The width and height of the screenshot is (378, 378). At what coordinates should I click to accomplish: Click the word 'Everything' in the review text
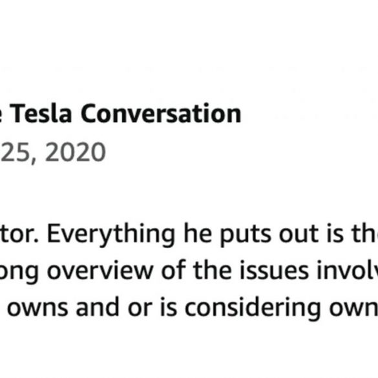111,235
